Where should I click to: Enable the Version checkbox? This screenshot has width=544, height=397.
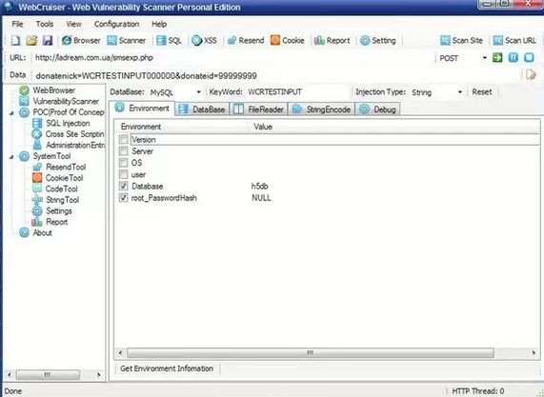(x=123, y=139)
